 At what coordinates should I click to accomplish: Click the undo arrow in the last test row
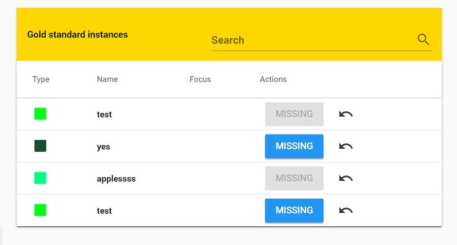(346, 210)
